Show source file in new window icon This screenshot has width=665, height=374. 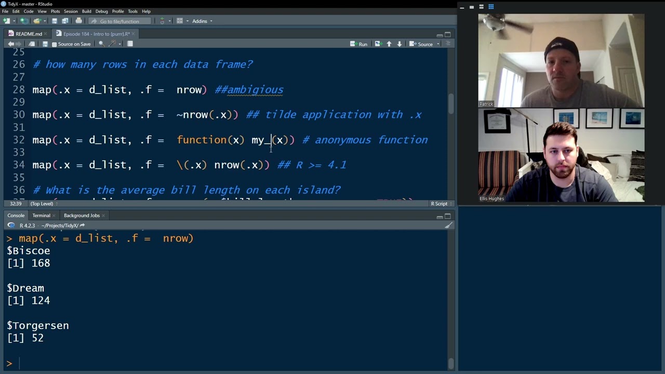[x=32, y=44]
